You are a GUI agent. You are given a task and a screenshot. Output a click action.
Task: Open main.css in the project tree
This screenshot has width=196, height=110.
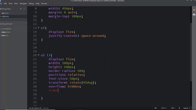click(5, 35)
